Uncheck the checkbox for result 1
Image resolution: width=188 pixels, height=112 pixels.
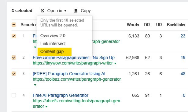pyautogui.click(x=14, y=36)
